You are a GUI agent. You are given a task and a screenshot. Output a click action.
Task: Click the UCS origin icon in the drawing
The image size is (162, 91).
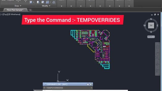click(58, 81)
